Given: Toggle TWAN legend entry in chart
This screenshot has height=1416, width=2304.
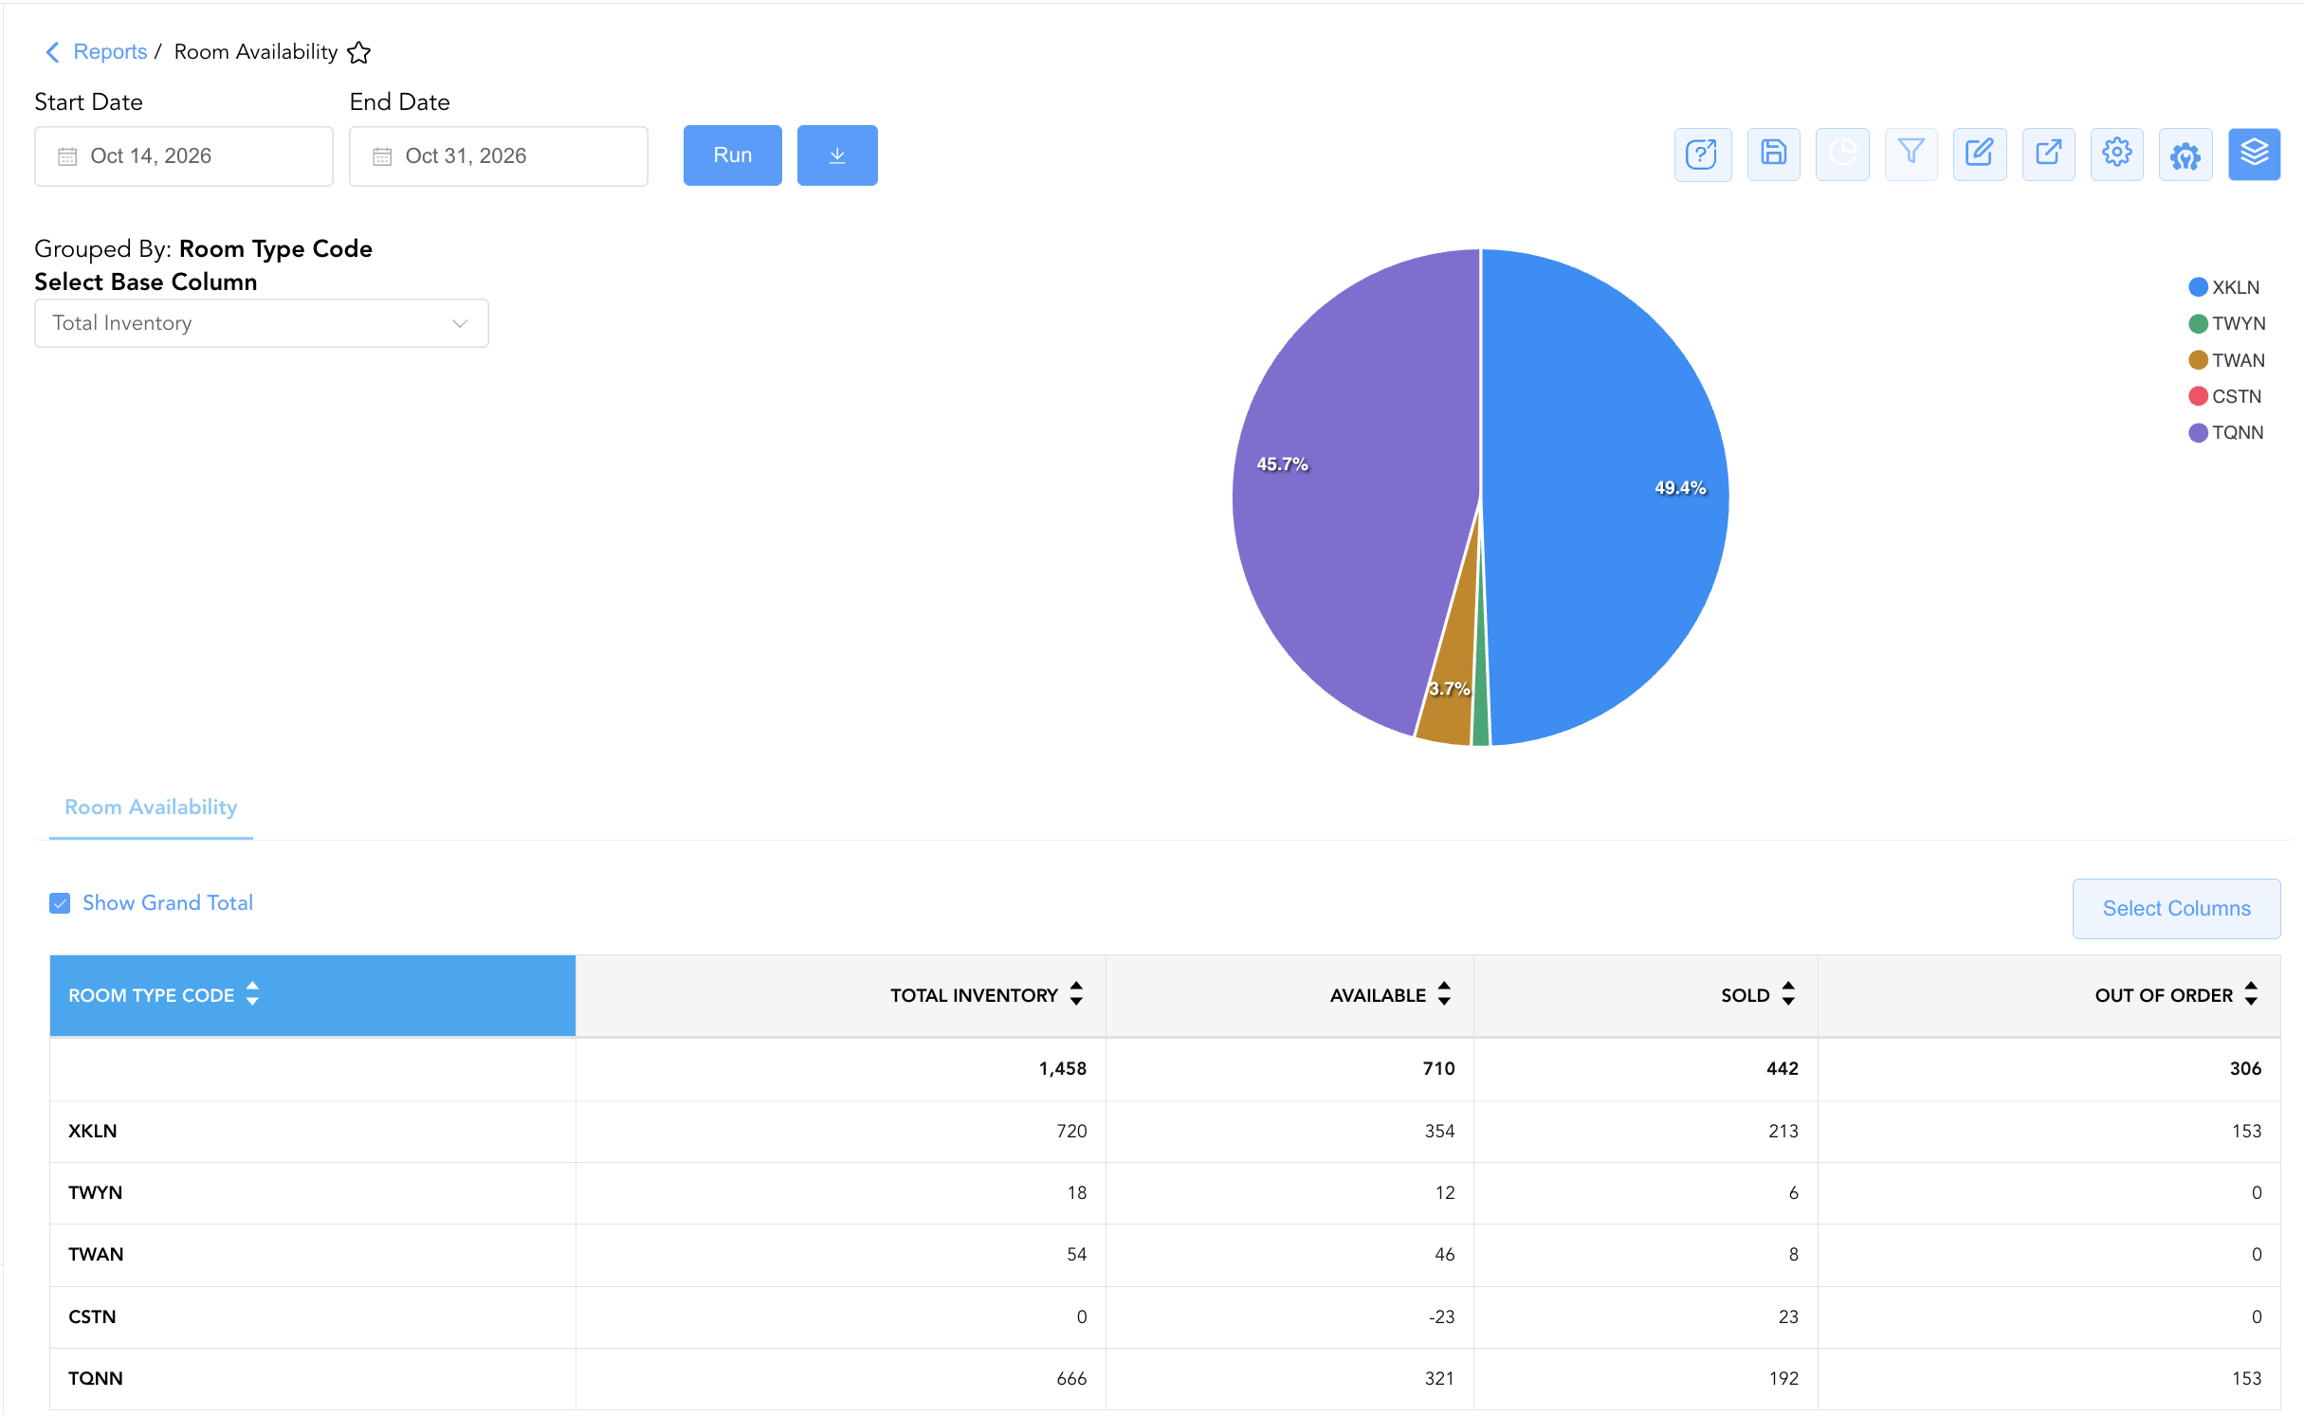Looking at the screenshot, I should pos(2227,360).
